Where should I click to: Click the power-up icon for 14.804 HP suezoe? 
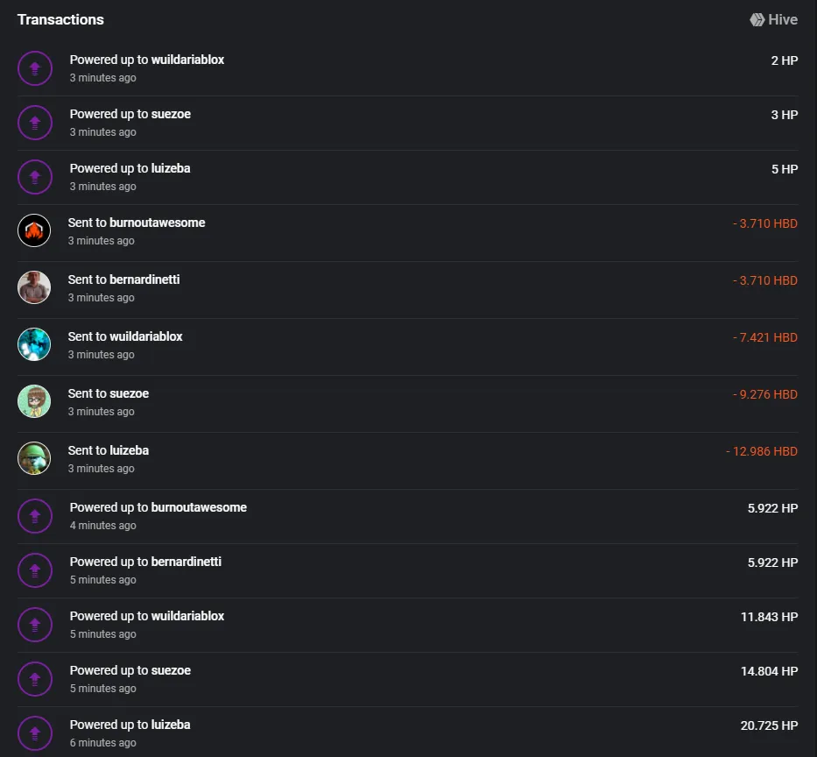click(35, 679)
